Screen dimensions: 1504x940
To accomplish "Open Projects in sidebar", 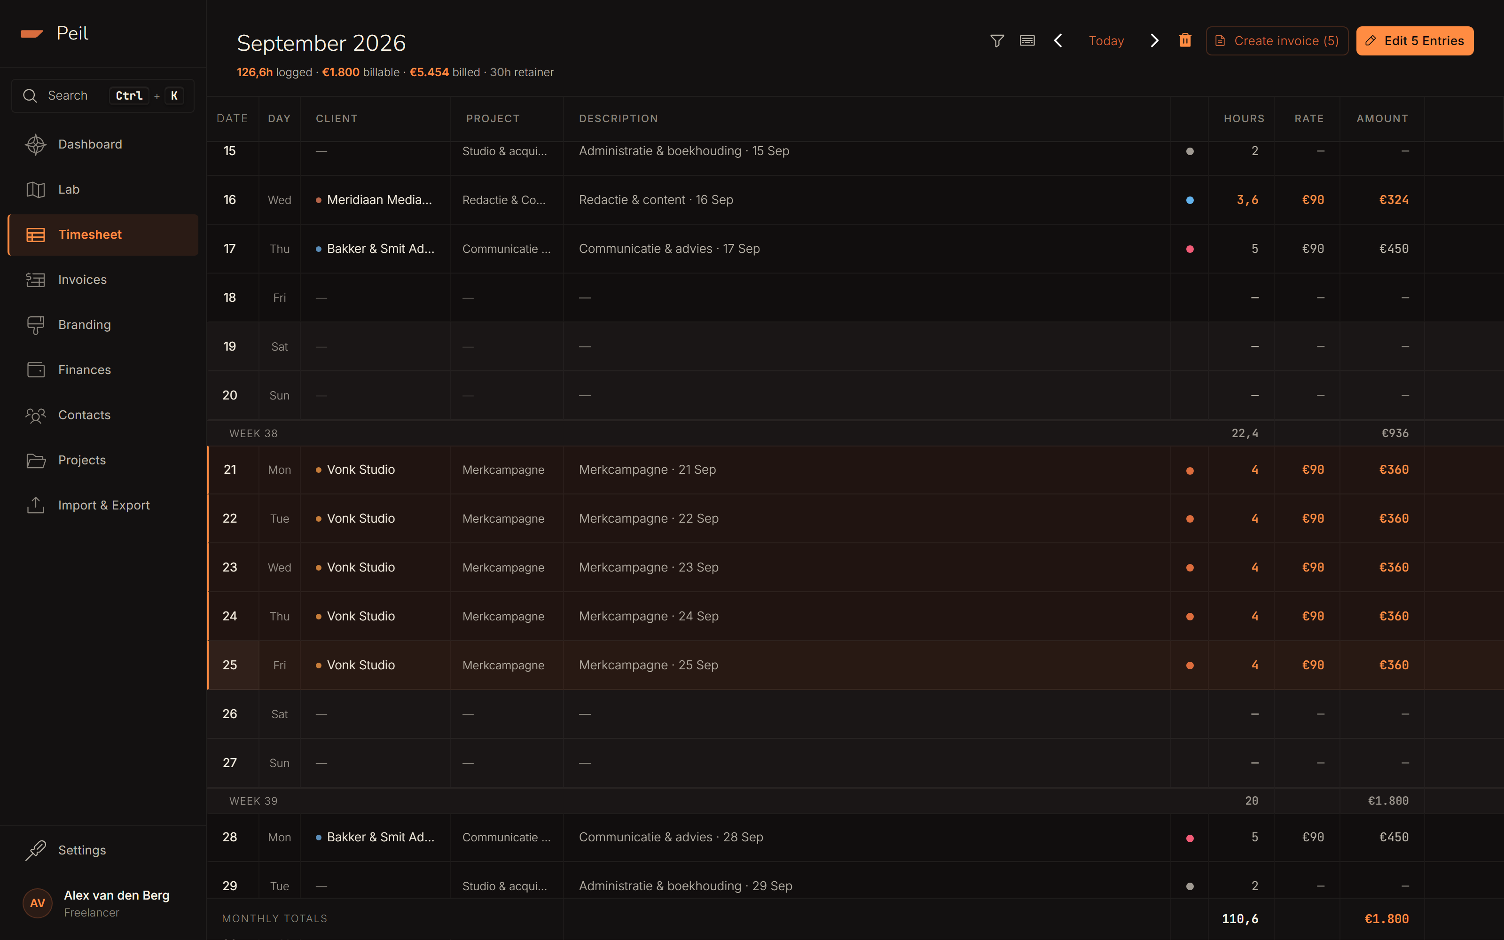I will tap(102, 461).
